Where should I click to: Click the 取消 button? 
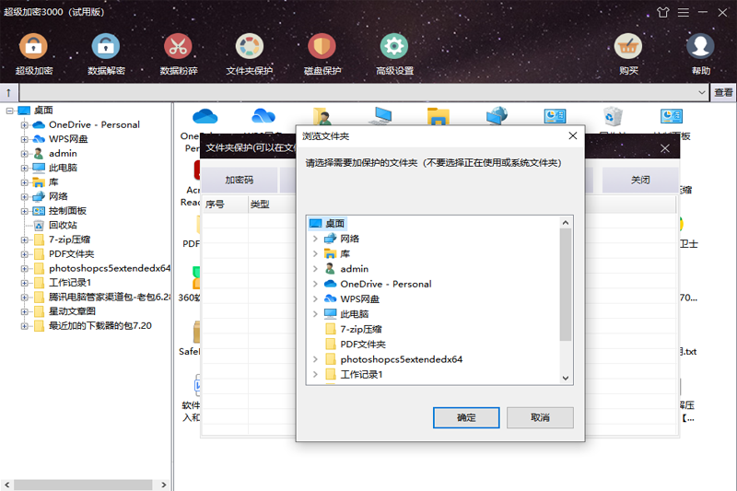click(x=540, y=417)
